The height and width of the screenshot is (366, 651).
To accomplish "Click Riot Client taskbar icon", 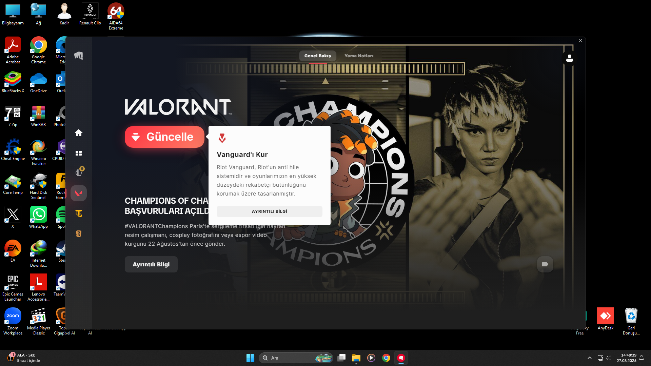I will (x=401, y=358).
